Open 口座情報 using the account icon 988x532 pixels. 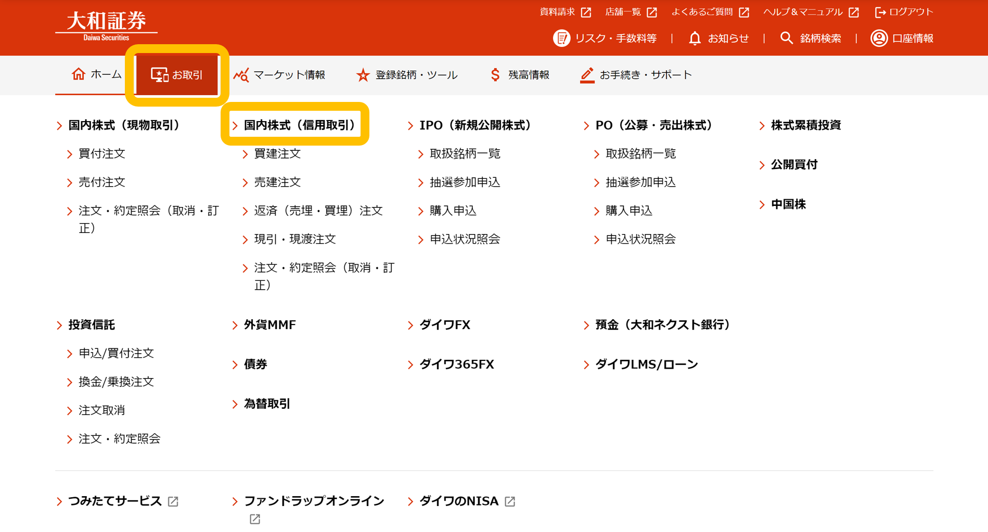pos(878,38)
